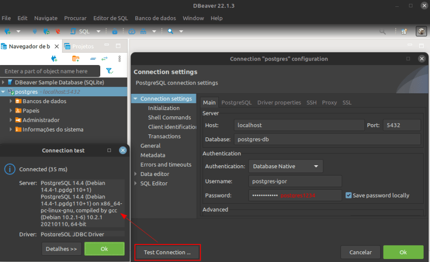Click Projetos tab icon

67,46
